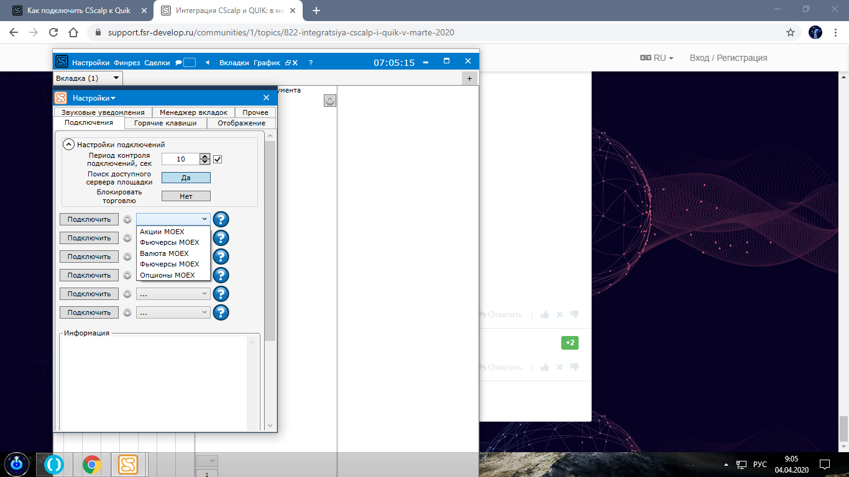Click the thumbs-up icon in the upper forum reply
The image size is (849, 477).
[x=545, y=315]
